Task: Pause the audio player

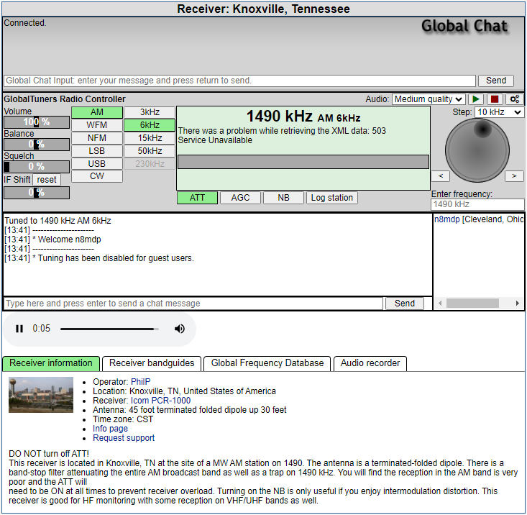Action: coord(19,329)
